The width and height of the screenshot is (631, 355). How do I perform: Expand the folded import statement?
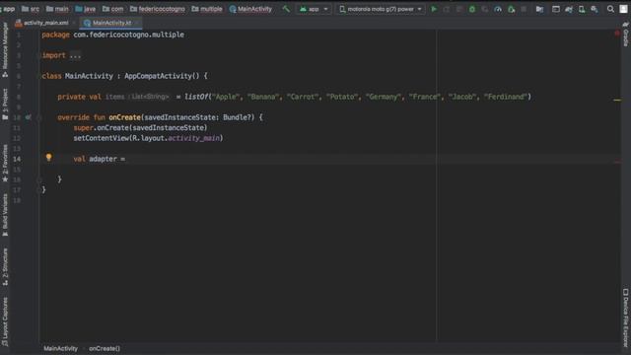coord(75,55)
